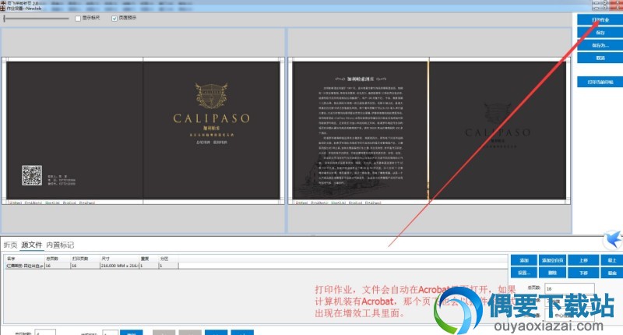Click the inner-page text spread preview
623x335 pixels.
pyautogui.click(x=429, y=130)
